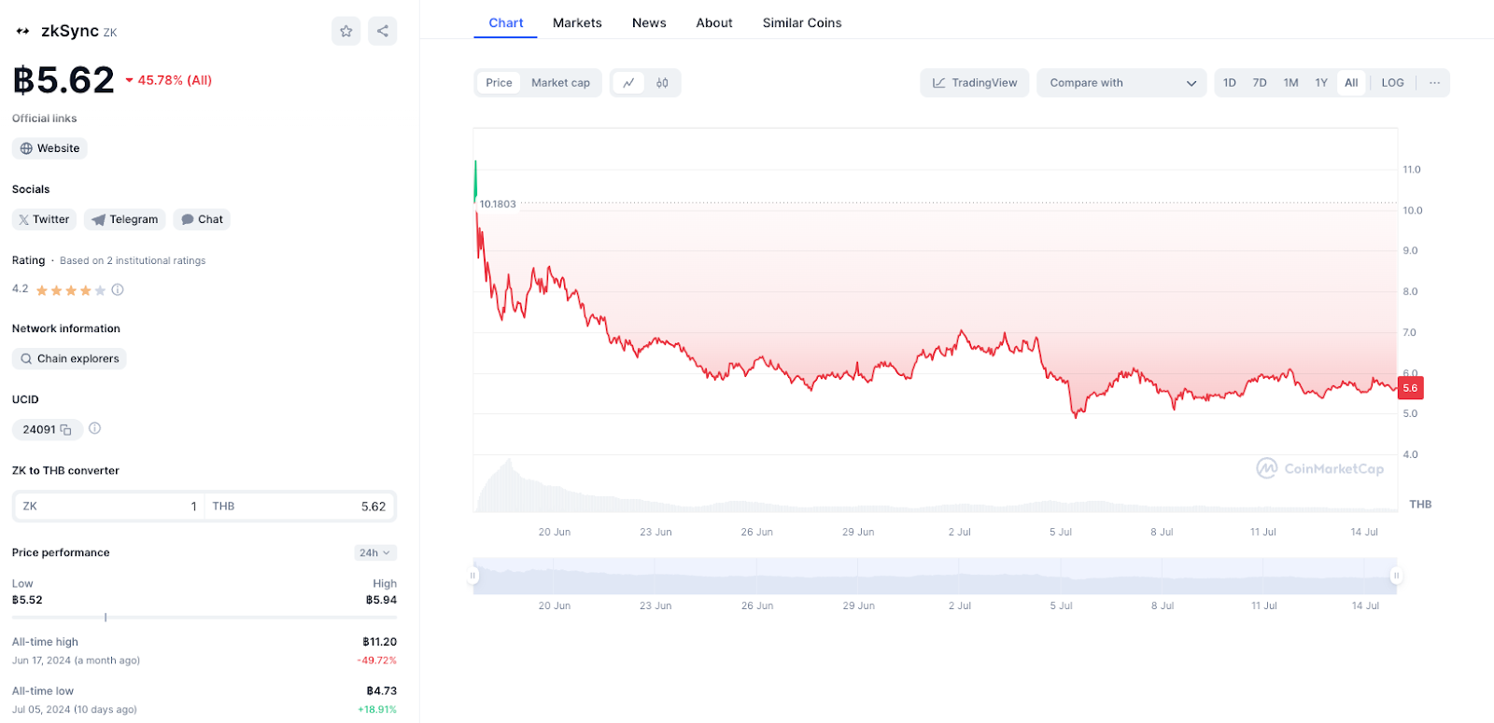Open the Chart tab
This screenshot has width=1494, height=723.
505,22
